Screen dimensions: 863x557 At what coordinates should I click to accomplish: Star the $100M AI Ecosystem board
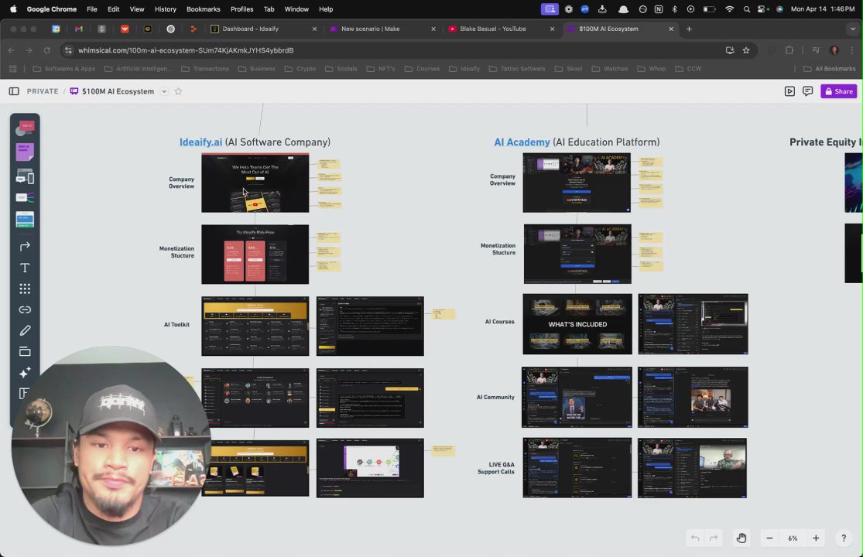[x=178, y=91]
